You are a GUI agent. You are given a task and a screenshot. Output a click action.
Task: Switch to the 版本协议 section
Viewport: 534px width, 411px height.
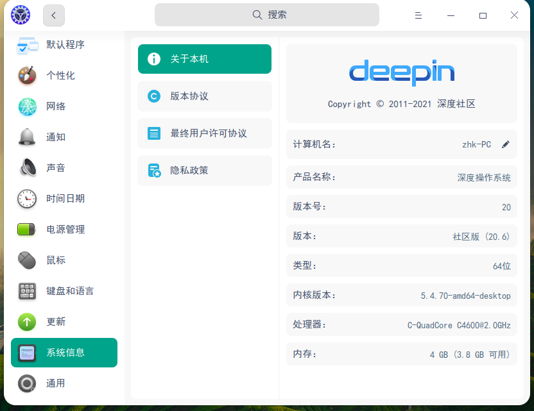204,96
